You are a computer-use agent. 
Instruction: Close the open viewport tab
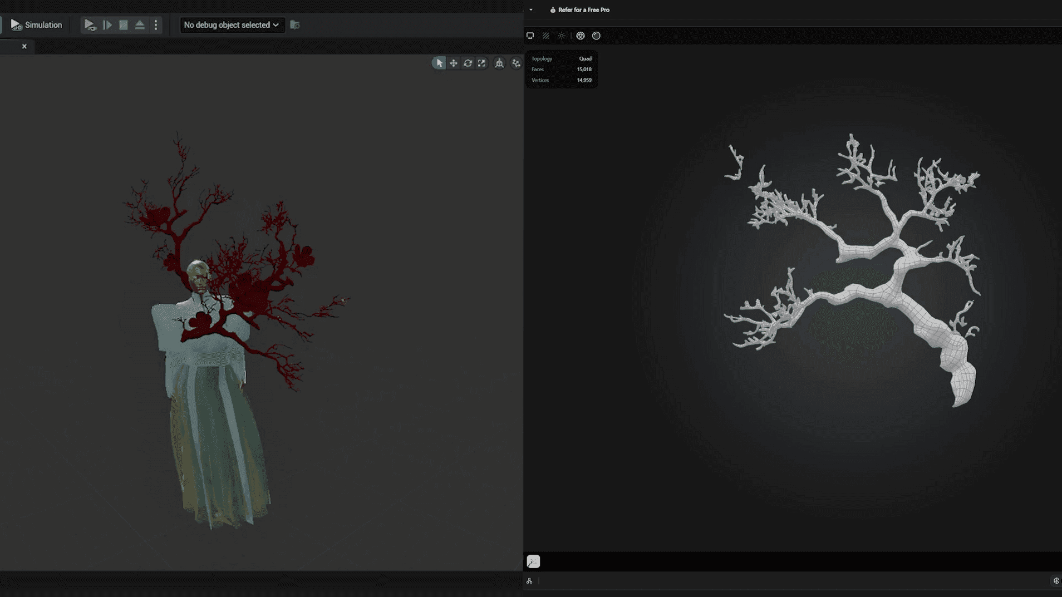(x=24, y=46)
